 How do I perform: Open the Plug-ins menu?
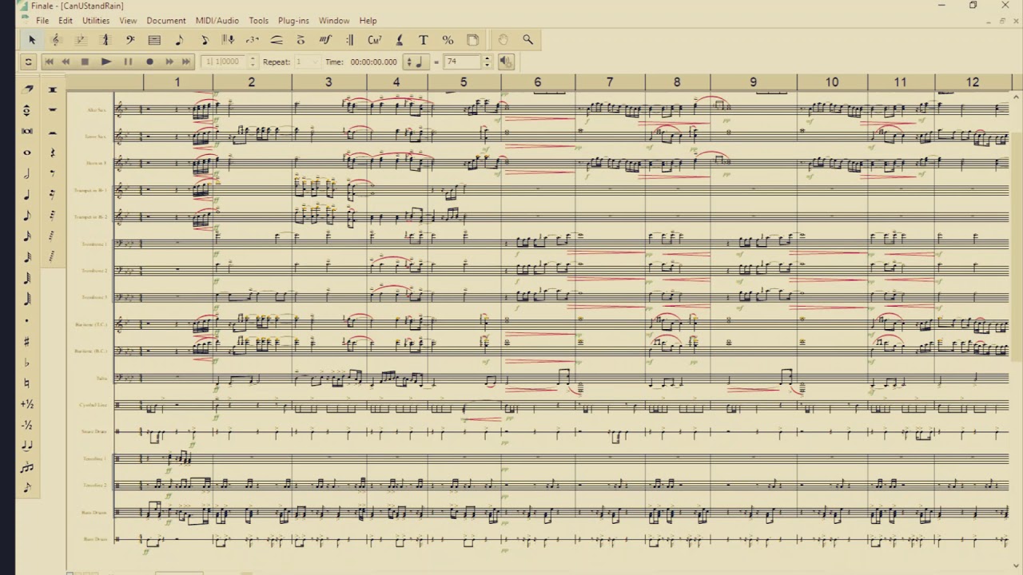click(293, 21)
